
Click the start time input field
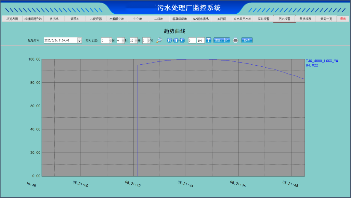pyautogui.click(x=61, y=40)
